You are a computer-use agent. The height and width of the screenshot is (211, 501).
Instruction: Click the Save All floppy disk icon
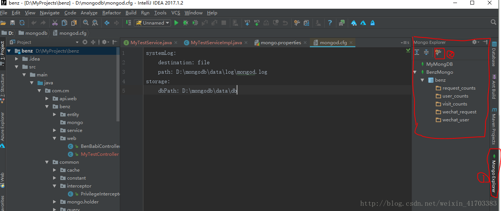(13, 23)
